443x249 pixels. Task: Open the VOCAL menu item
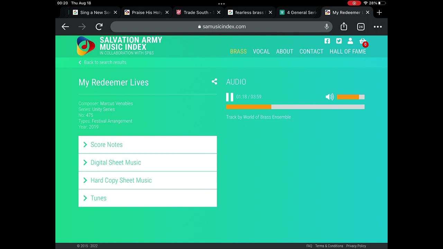[x=261, y=51]
